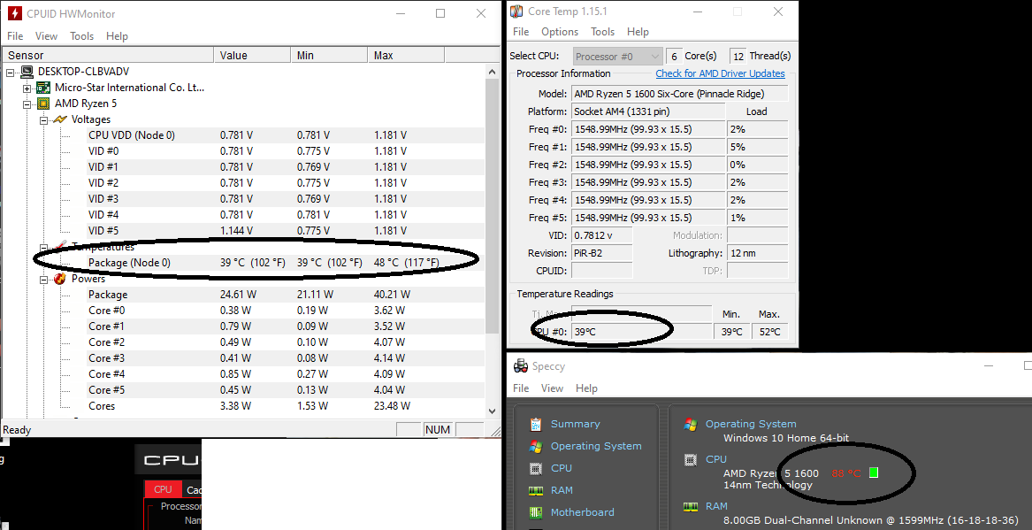Click the CPU chip icon in the Speccy summary pane
Image resolution: width=1032 pixels, height=530 pixels.
pos(691,459)
